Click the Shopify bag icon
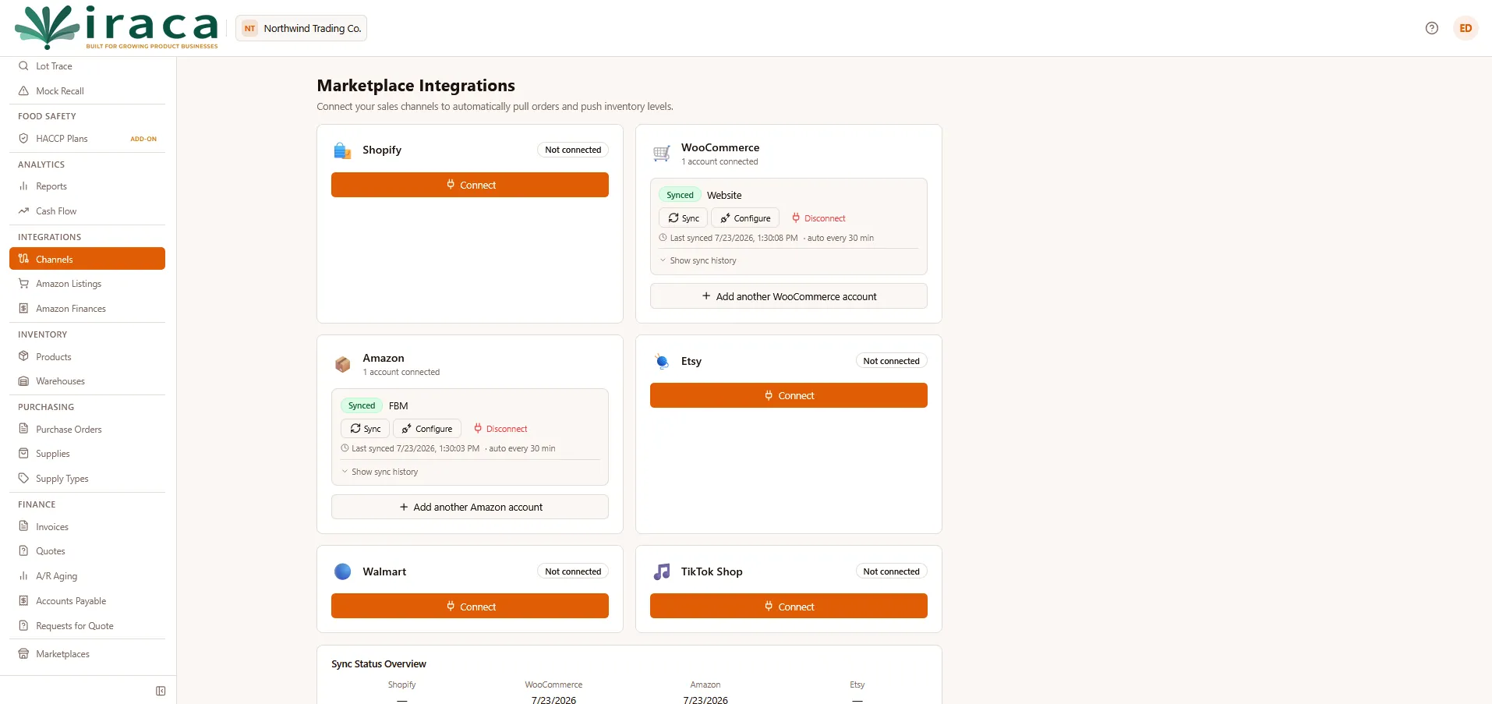The width and height of the screenshot is (1492, 704). (x=342, y=150)
